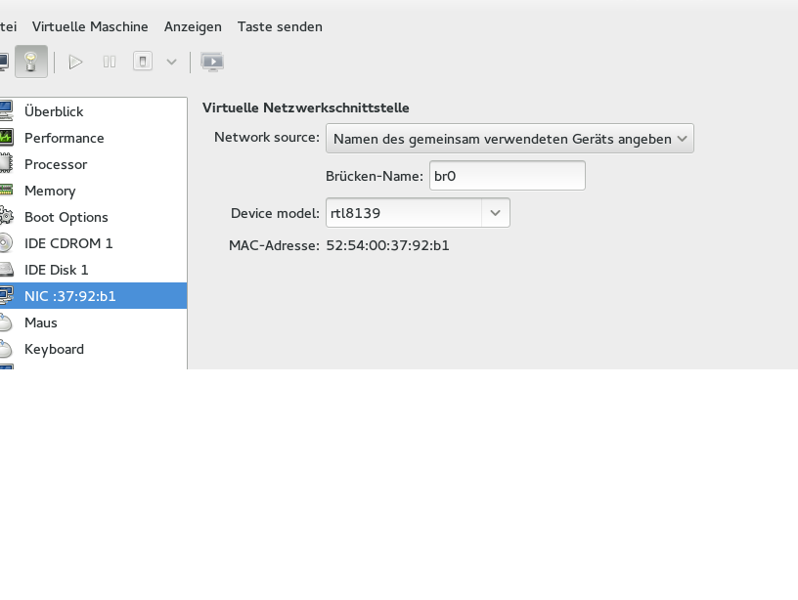Open the shutdown options dropdown arrow

[171, 62]
